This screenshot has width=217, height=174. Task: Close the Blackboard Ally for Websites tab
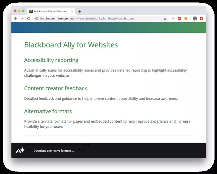[72, 11]
